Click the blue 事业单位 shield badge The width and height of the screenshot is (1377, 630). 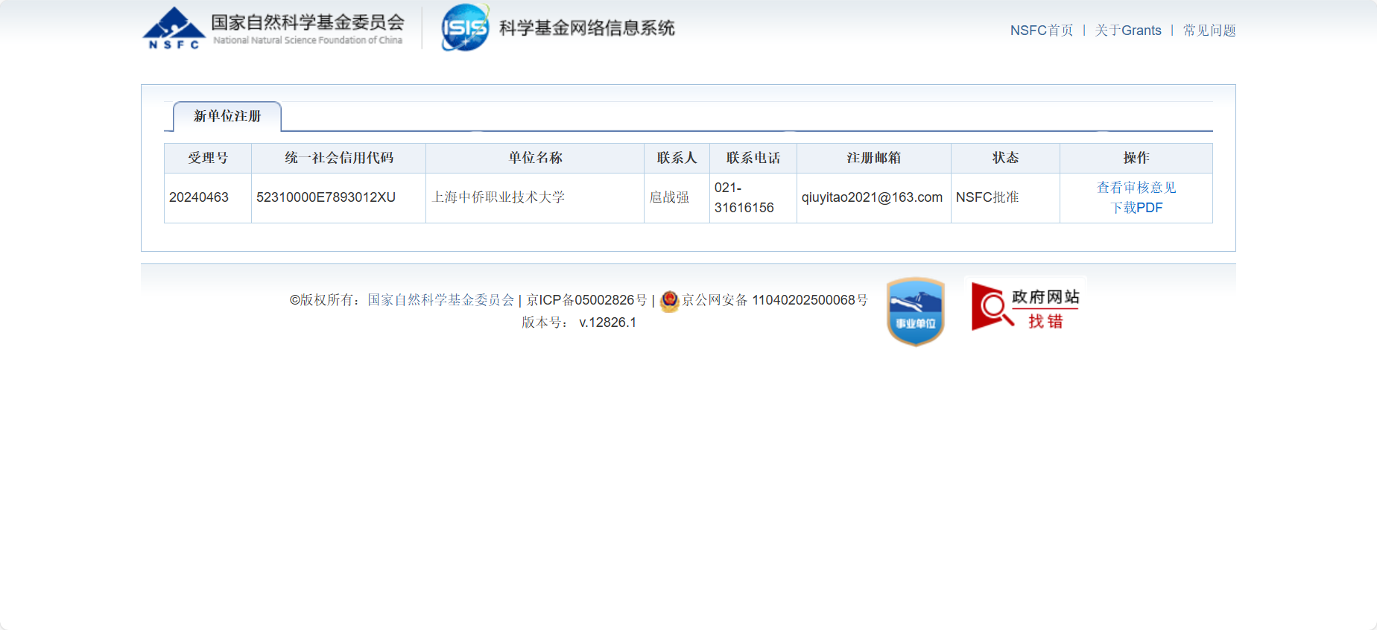point(916,311)
